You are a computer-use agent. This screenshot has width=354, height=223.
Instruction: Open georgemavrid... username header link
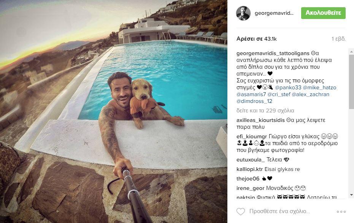click(x=274, y=13)
